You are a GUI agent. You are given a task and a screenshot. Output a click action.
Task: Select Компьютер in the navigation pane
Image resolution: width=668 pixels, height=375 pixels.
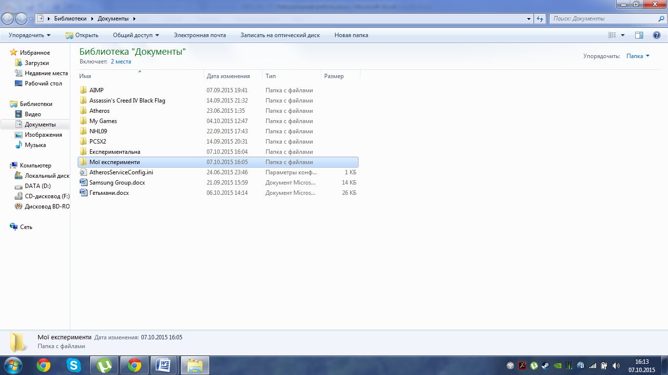point(35,166)
